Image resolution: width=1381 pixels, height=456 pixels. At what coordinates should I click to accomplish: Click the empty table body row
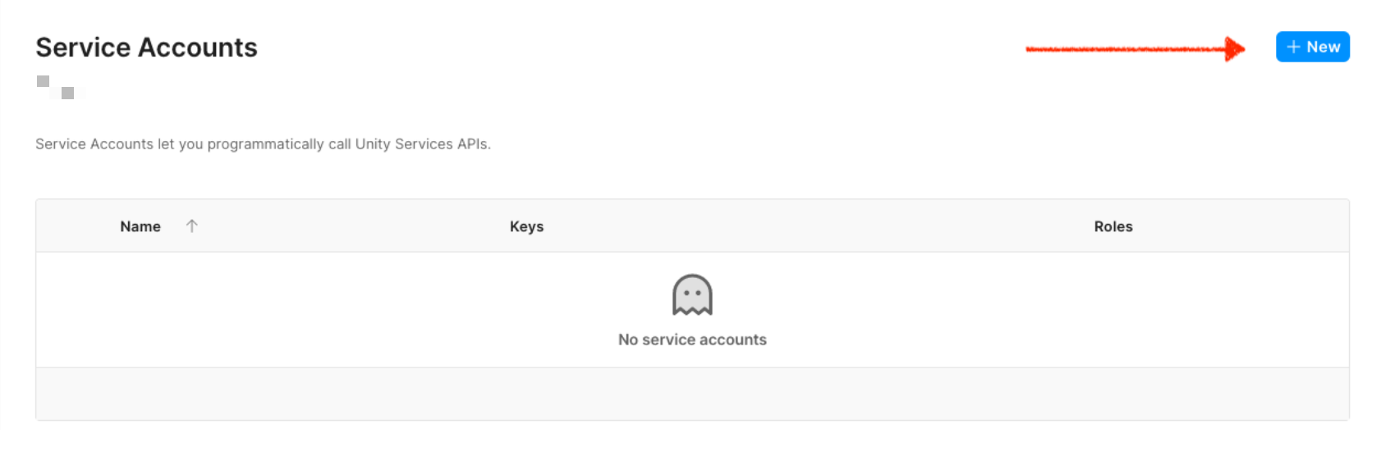click(328, 310)
